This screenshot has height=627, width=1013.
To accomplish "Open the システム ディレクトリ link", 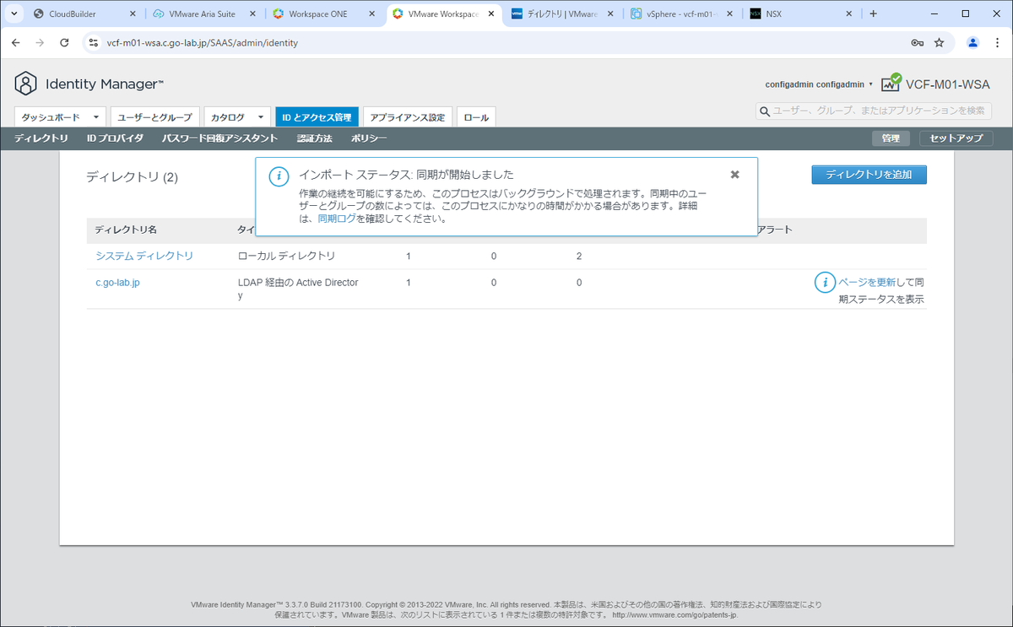I will [x=144, y=256].
